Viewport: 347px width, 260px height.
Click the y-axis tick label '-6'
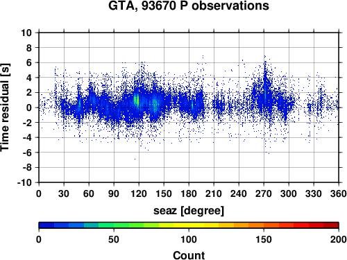point(27,153)
